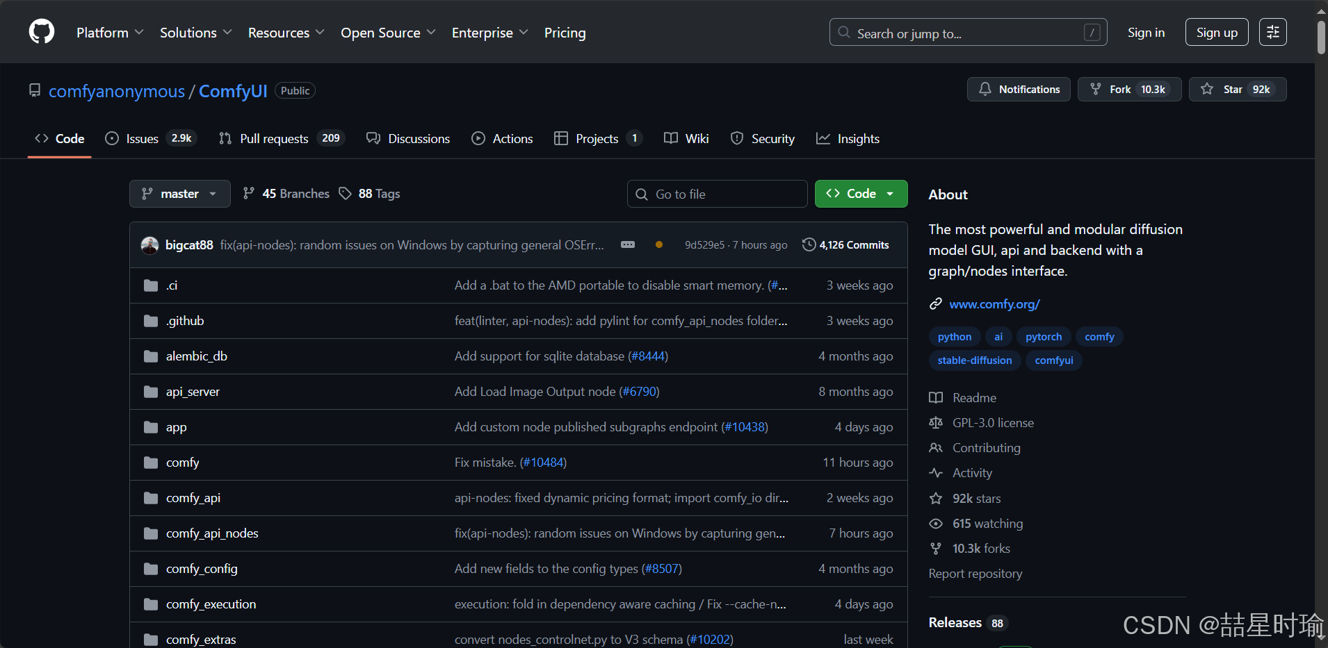Click the alembic_db folder icon
The height and width of the screenshot is (648, 1328).
coord(151,356)
